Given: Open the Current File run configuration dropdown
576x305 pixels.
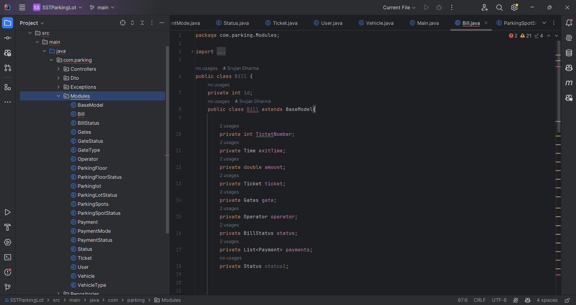Looking at the screenshot, I should click(x=399, y=8).
